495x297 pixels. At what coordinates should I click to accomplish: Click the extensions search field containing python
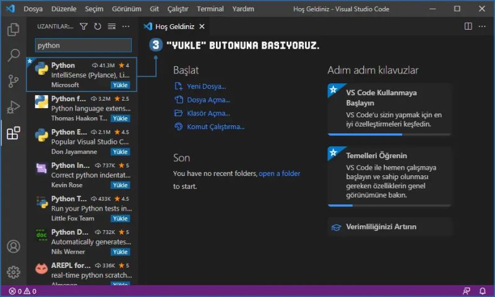(84, 45)
